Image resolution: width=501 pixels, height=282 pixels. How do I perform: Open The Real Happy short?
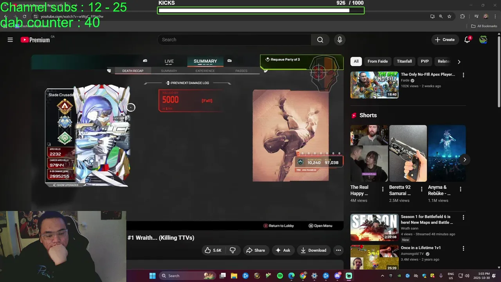[x=369, y=153]
